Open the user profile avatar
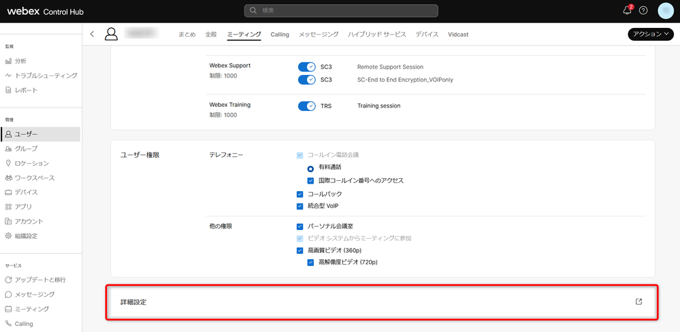 pos(666,11)
